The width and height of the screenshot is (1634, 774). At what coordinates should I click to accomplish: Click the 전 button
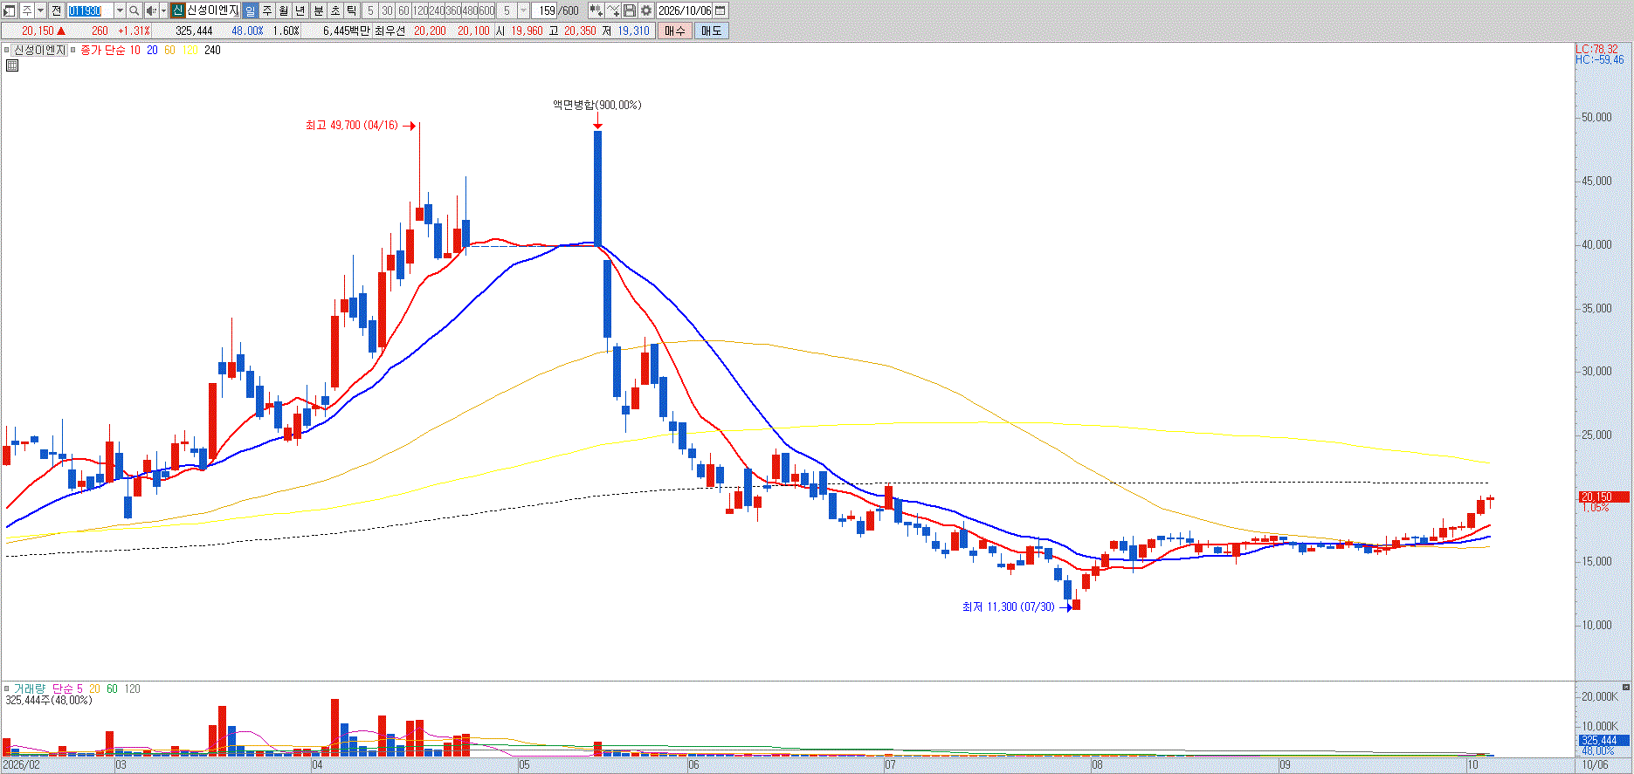click(x=57, y=10)
